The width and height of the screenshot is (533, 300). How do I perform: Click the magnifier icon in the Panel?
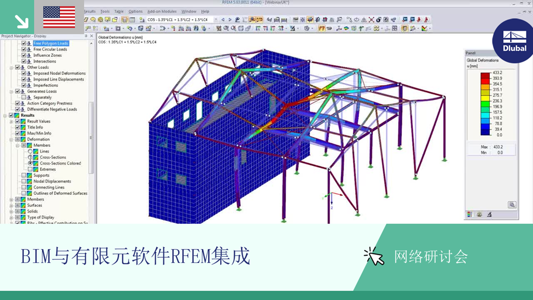pos(512,205)
